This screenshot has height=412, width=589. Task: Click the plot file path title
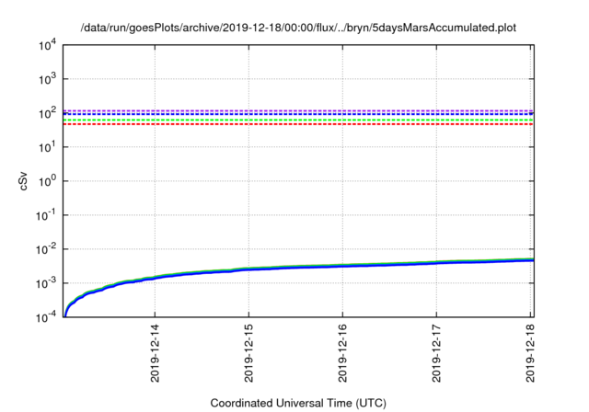point(298,28)
